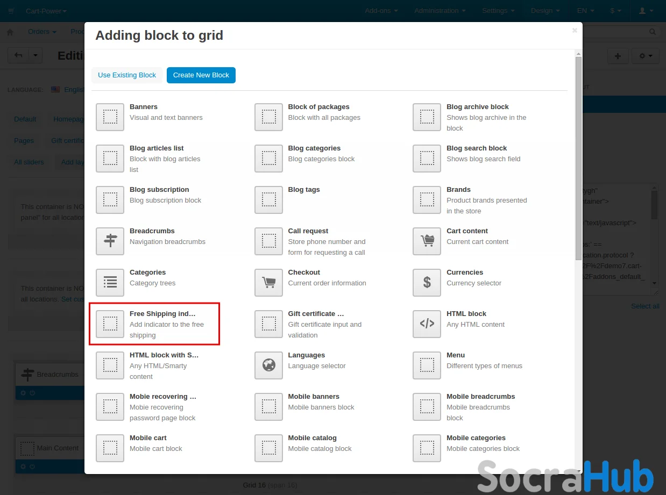This screenshot has width=666, height=495.
Task: Open the Design dropdown menu
Action: pyautogui.click(x=545, y=11)
